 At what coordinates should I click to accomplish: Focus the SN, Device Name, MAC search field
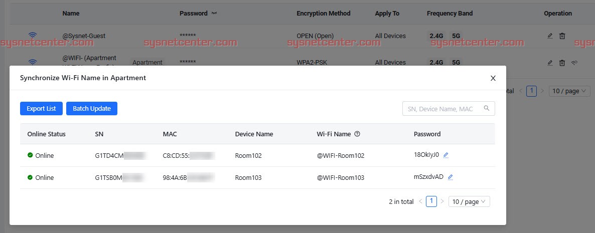[449, 108]
